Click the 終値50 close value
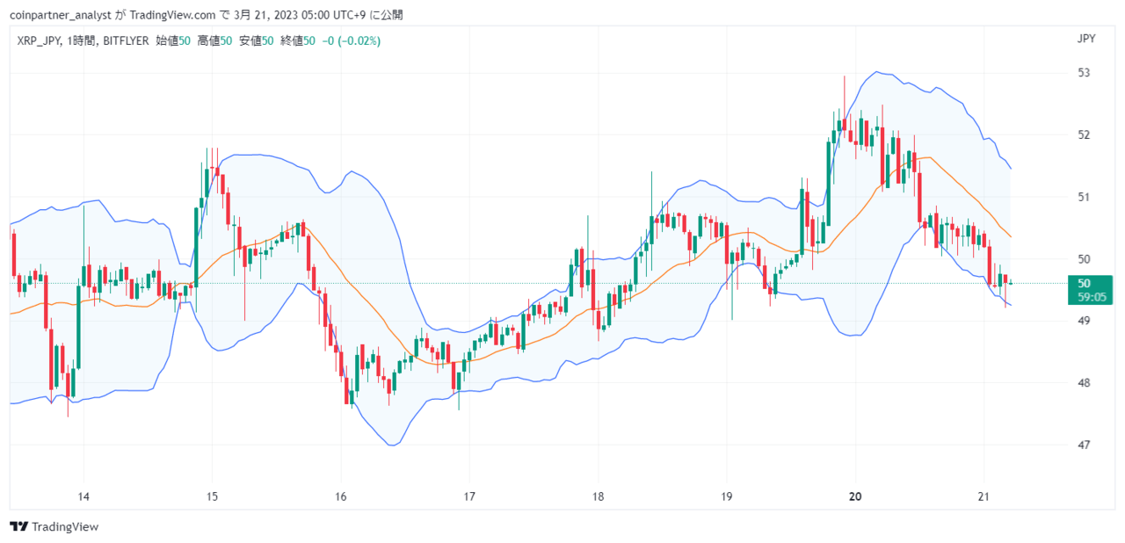 click(298, 40)
